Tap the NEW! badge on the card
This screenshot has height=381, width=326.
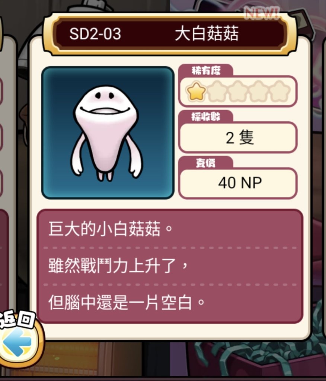(x=262, y=13)
